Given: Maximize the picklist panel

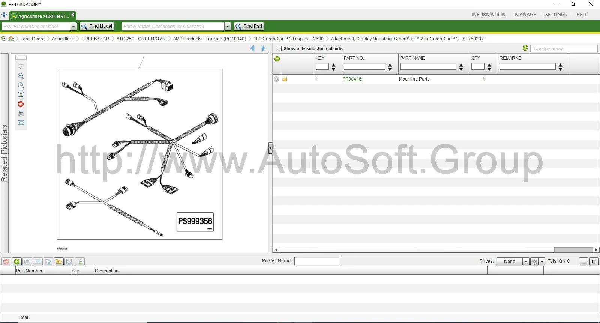Looking at the screenshot, I should (594, 262).
